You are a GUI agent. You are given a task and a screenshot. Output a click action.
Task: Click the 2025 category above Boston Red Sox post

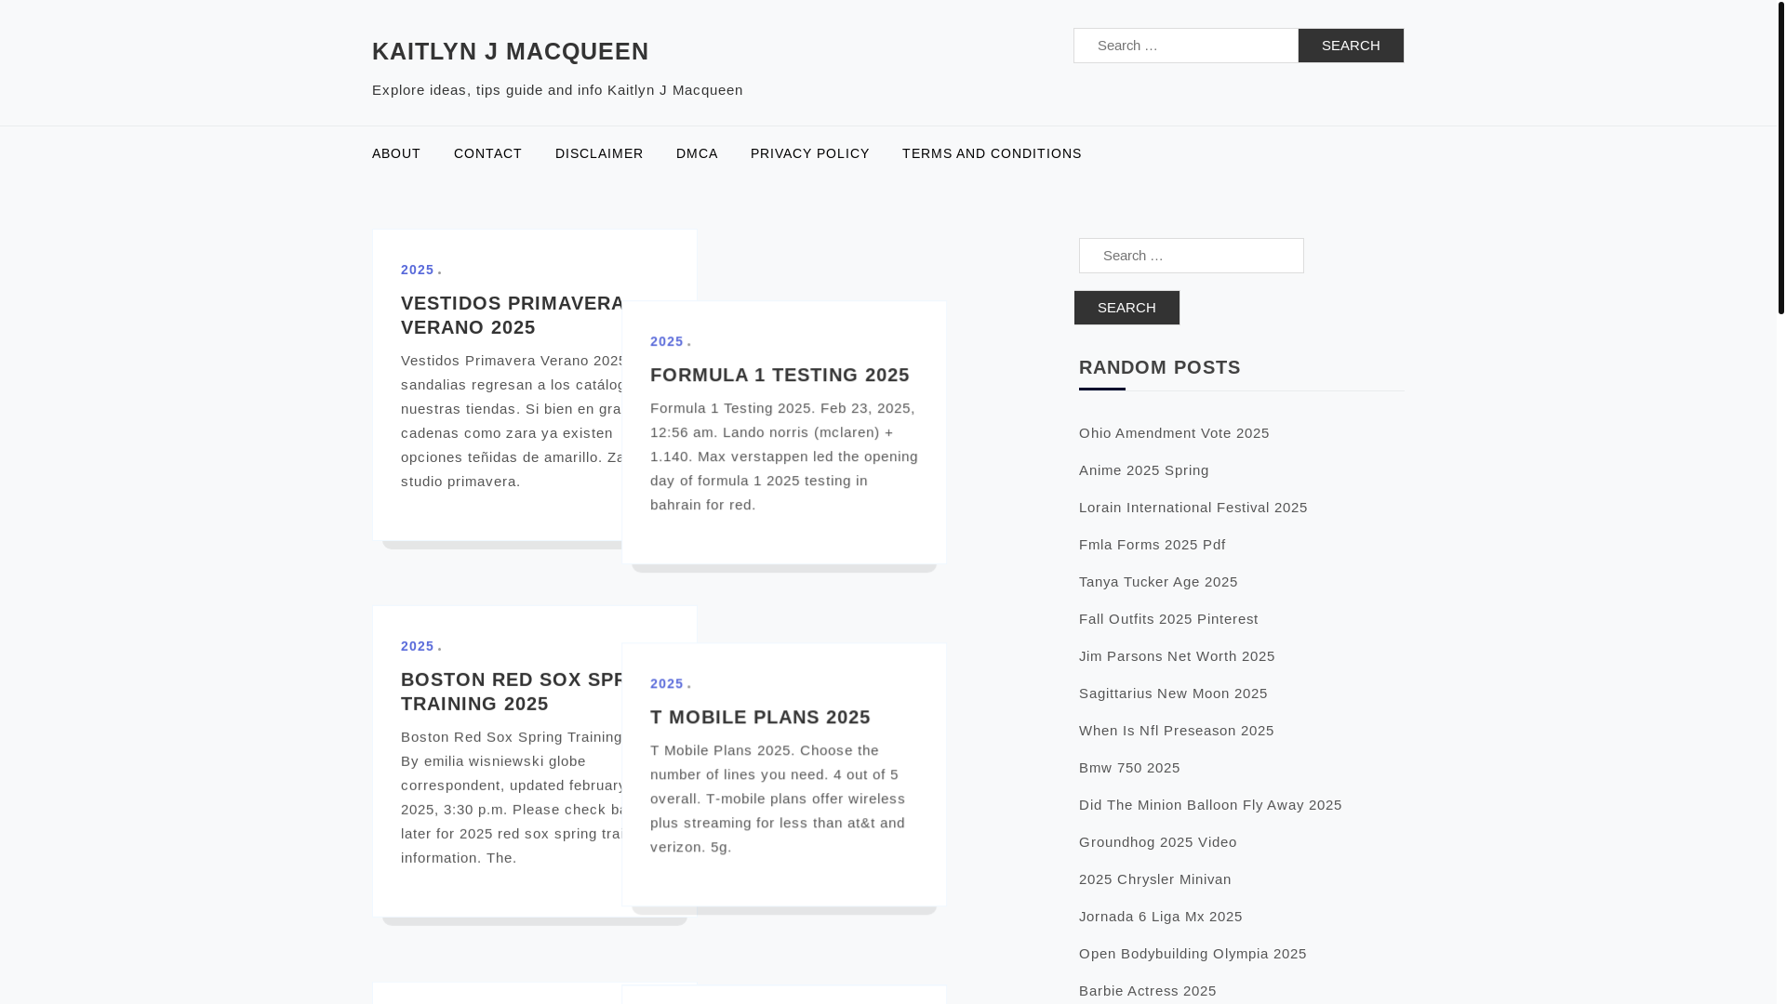coord(418,646)
